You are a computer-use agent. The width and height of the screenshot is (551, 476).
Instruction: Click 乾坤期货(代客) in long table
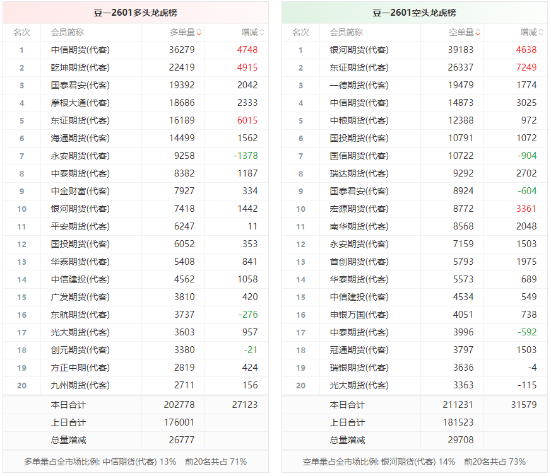[x=80, y=67]
